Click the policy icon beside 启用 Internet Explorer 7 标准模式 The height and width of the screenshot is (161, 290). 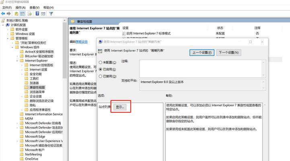click(x=124, y=33)
